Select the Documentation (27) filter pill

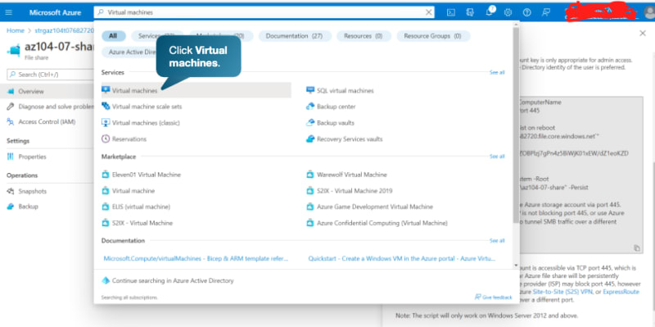coord(295,36)
